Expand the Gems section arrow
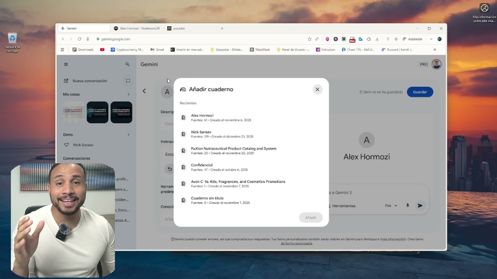 click(x=129, y=134)
